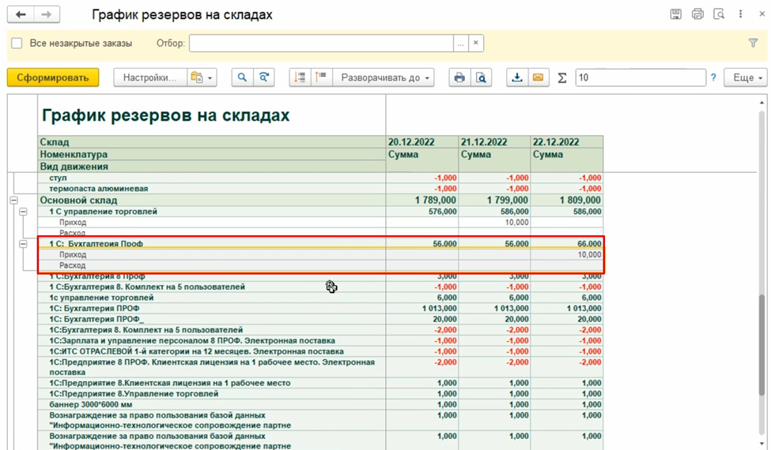
Task: Click the Find magnifier toolbar icon
Action: (x=243, y=77)
